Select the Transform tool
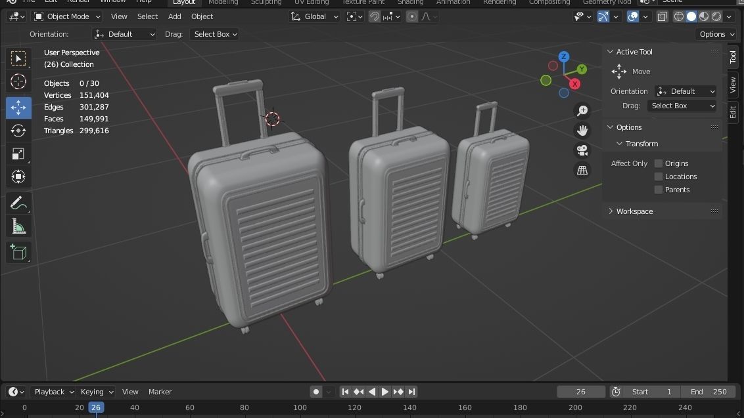Image resolution: width=744 pixels, height=418 pixels. [x=18, y=177]
